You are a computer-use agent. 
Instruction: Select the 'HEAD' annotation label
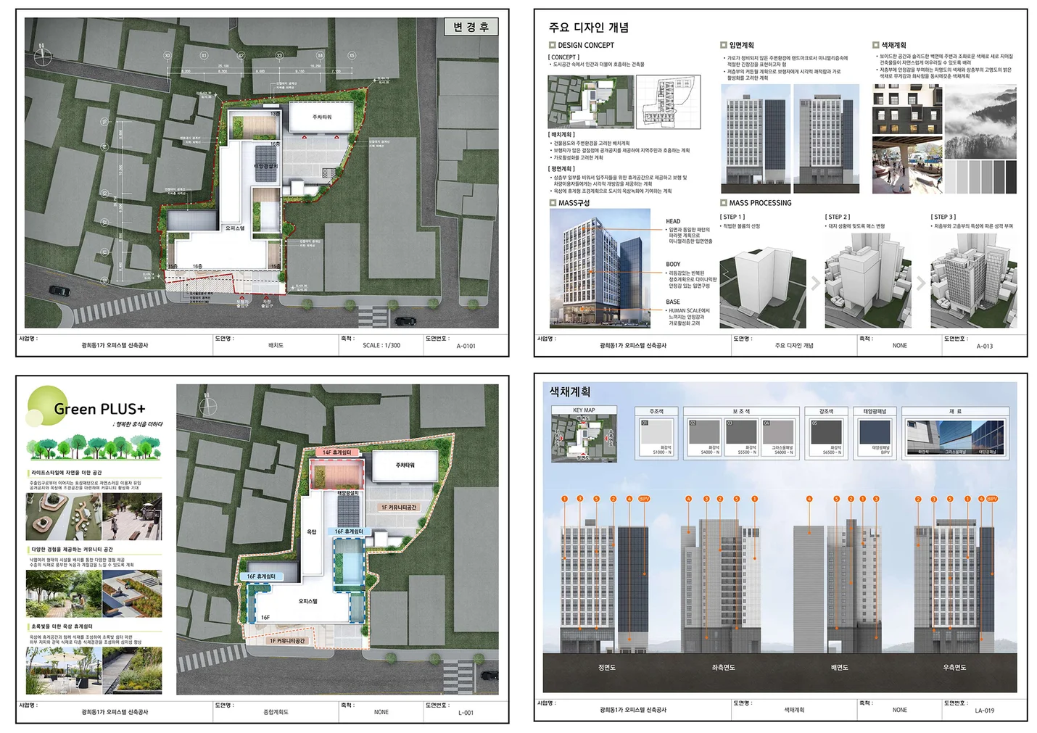tap(673, 222)
